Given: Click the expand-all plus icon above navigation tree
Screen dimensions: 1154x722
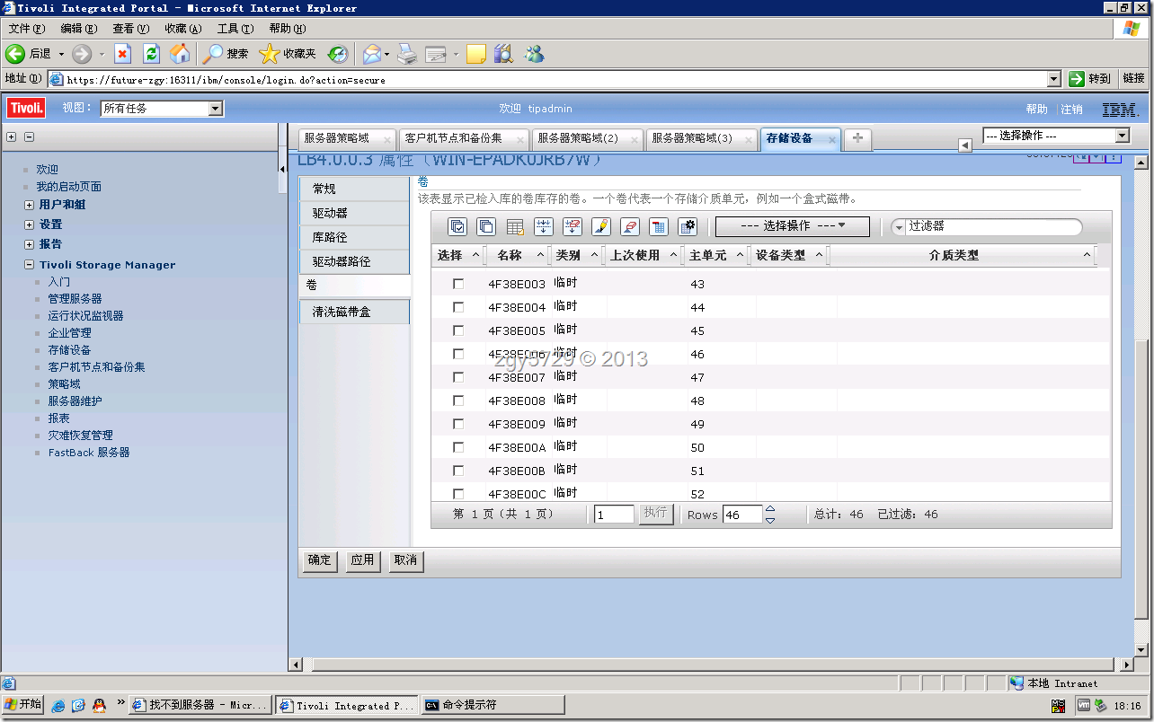Looking at the screenshot, I should (12, 137).
